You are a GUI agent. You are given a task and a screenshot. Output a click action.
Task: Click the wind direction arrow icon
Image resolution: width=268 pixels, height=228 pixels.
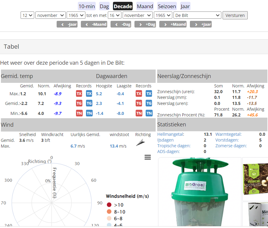point(141,143)
